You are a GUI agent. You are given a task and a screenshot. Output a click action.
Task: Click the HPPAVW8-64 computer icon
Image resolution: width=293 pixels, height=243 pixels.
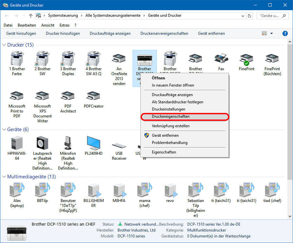point(17,144)
